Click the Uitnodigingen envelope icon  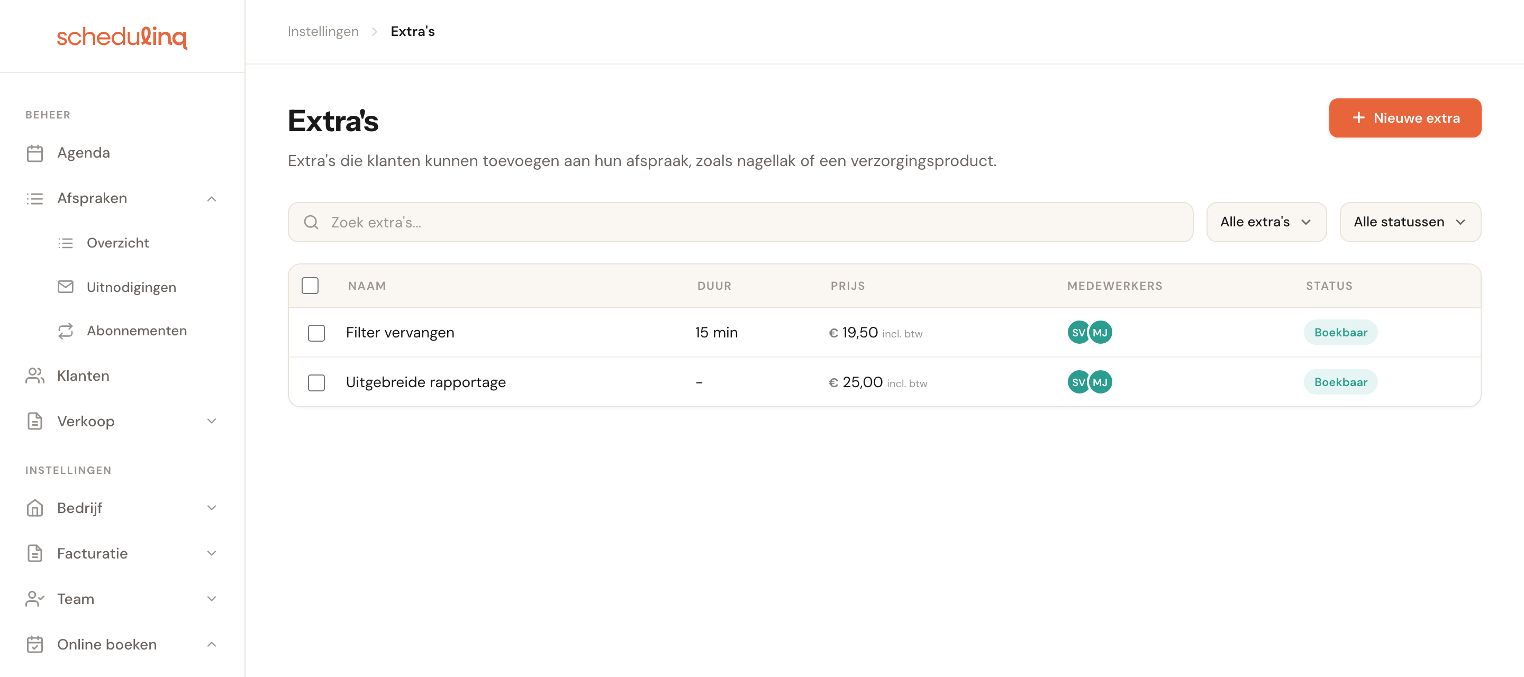pos(66,287)
